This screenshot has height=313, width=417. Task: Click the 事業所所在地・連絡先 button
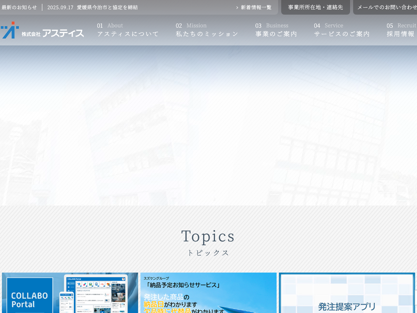(x=315, y=7)
